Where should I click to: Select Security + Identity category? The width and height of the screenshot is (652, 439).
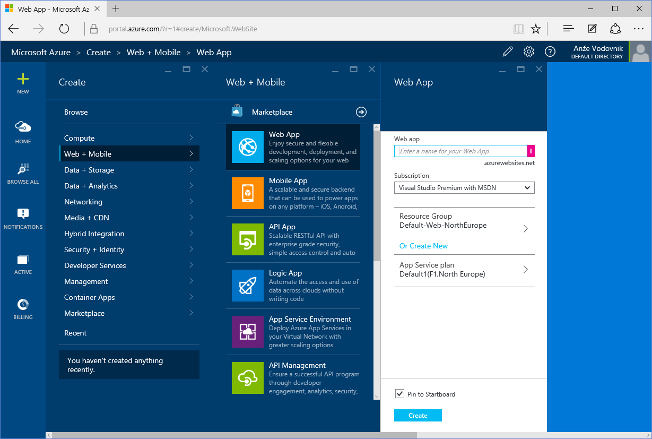(129, 249)
